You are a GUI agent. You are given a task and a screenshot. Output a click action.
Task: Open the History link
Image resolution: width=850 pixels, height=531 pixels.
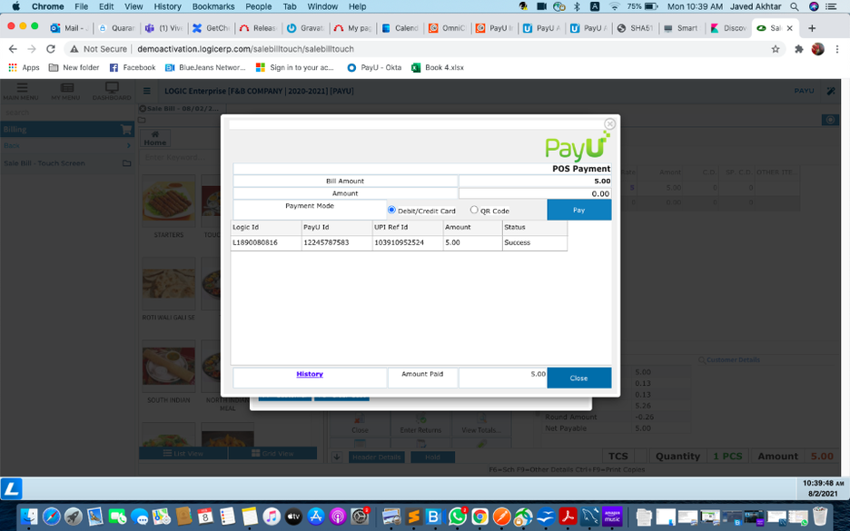[x=310, y=374]
